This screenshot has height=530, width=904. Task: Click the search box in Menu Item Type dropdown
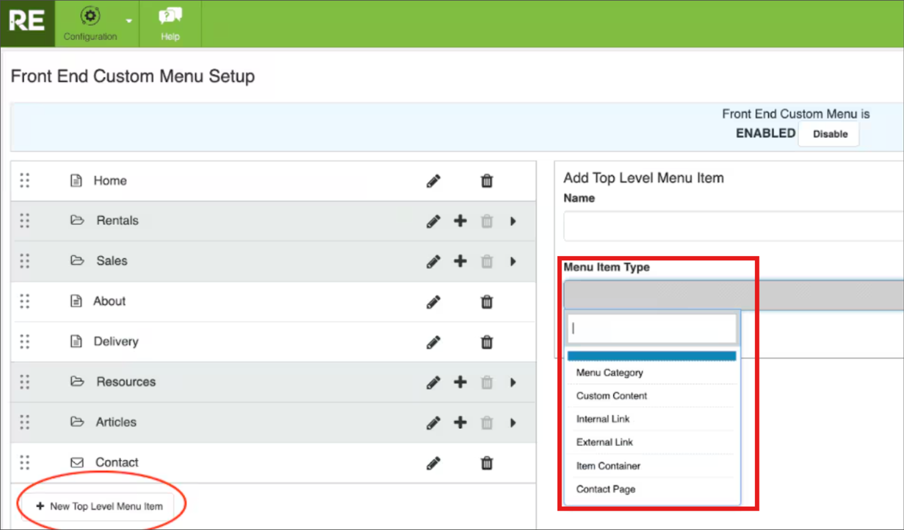click(651, 328)
